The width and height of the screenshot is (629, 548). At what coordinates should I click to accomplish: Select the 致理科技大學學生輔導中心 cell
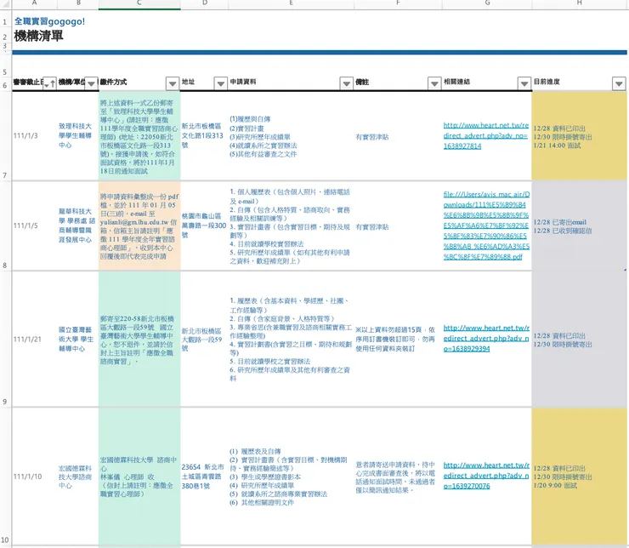pos(78,136)
